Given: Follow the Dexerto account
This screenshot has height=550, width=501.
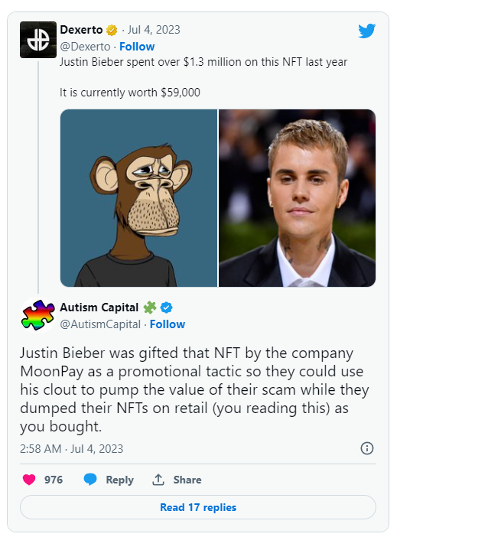Looking at the screenshot, I should [x=137, y=47].
